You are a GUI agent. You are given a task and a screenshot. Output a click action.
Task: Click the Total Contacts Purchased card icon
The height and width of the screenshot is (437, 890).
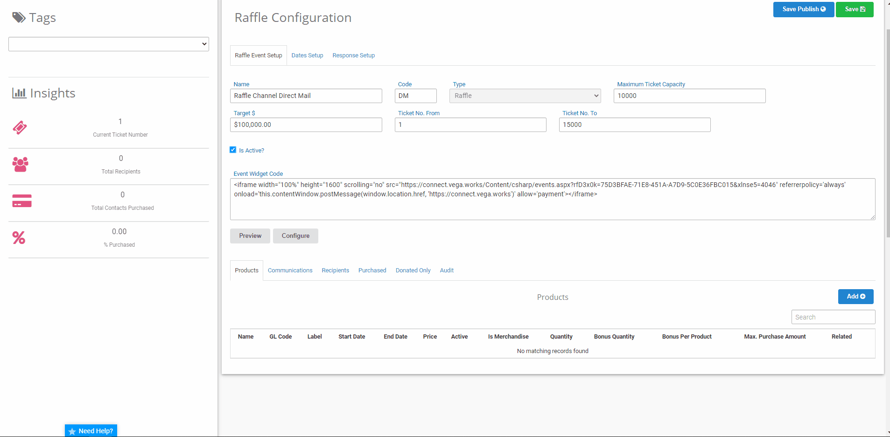pyautogui.click(x=21, y=201)
